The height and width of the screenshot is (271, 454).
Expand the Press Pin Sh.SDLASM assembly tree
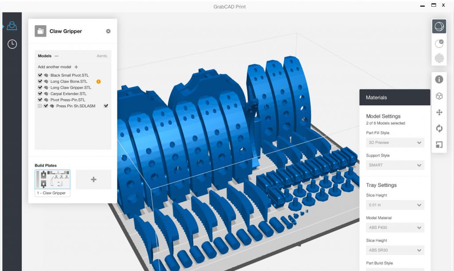[x=39, y=106]
